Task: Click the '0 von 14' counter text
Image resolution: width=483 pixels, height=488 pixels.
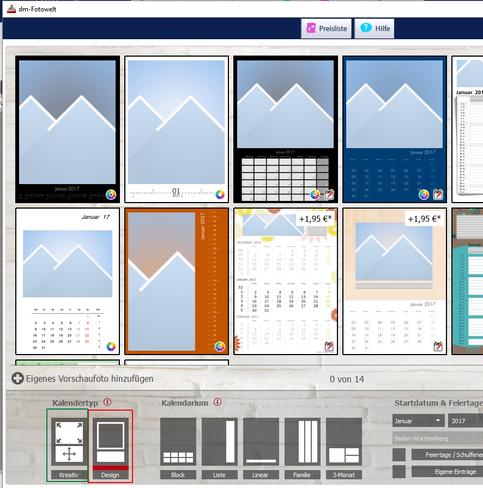Action: click(347, 379)
